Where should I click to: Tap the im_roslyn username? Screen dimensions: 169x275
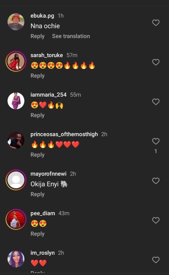coord(42,253)
